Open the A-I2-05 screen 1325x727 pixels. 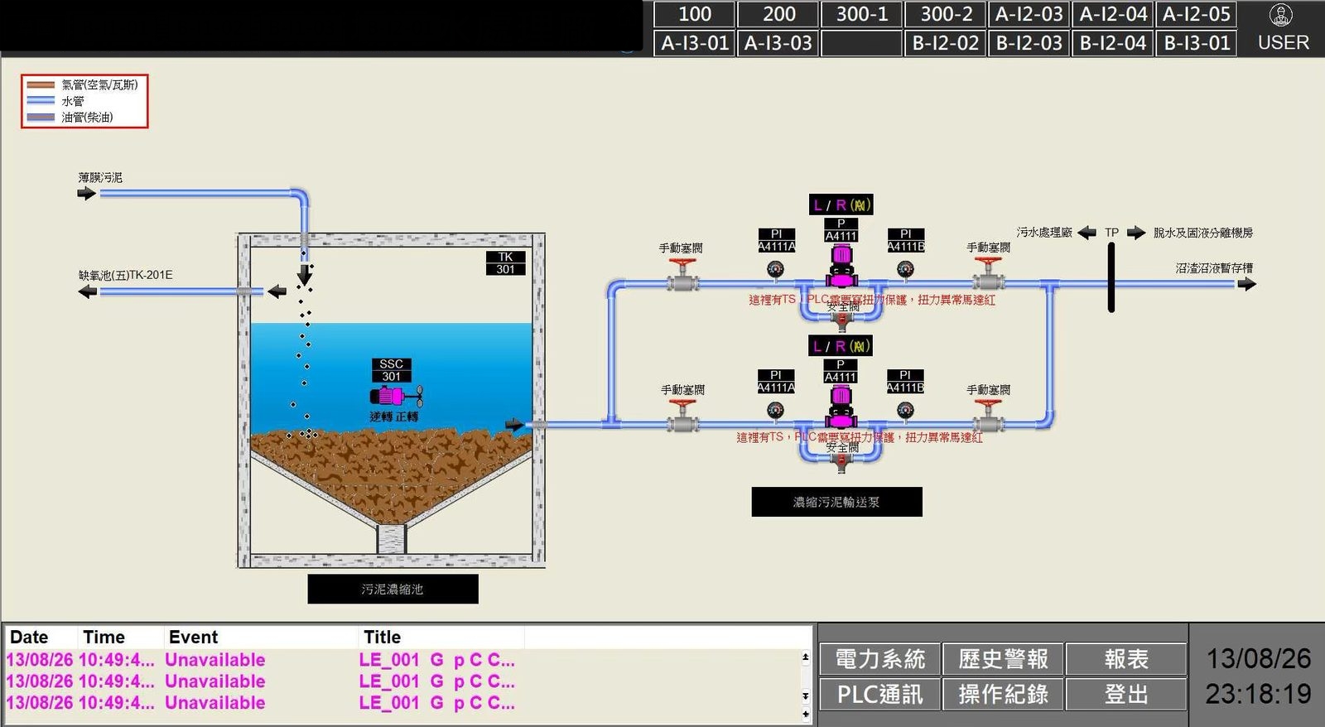click(x=1197, y=14)
